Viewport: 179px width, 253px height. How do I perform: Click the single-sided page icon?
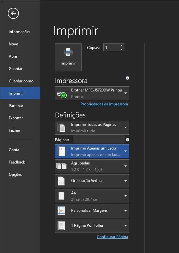point(61,151)
